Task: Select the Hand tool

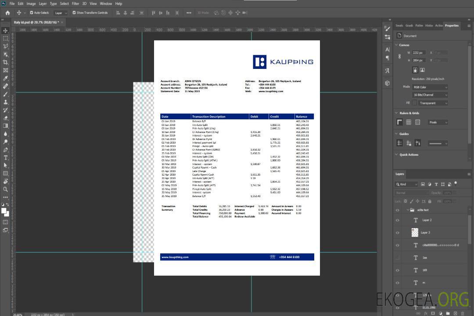Action: pos(5,181)
